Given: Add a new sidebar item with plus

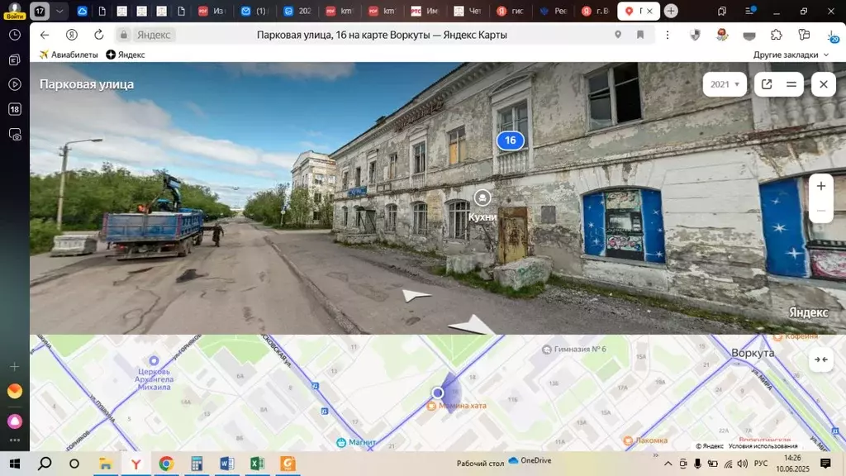Looking at the screenshot, I should (x=15, y=367).
